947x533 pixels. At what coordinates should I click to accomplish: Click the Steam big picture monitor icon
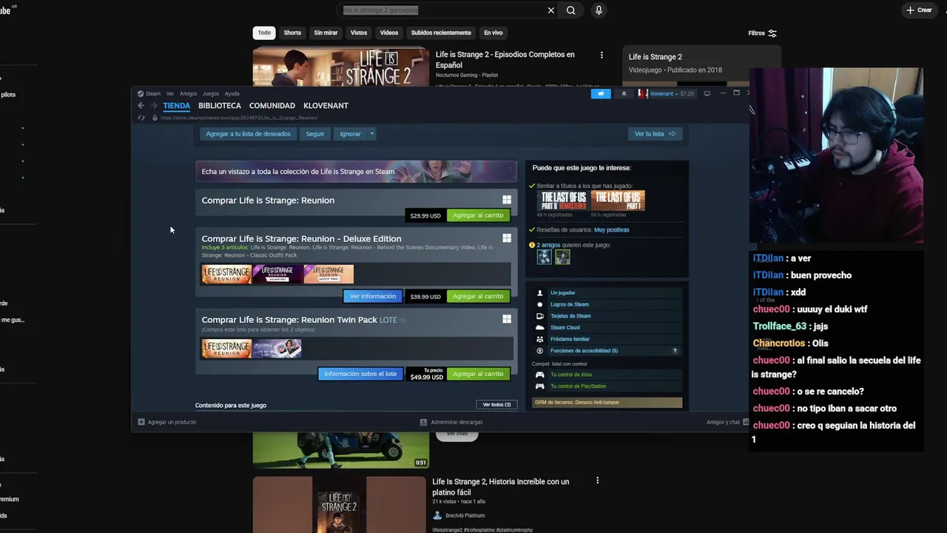pos(707,93)
